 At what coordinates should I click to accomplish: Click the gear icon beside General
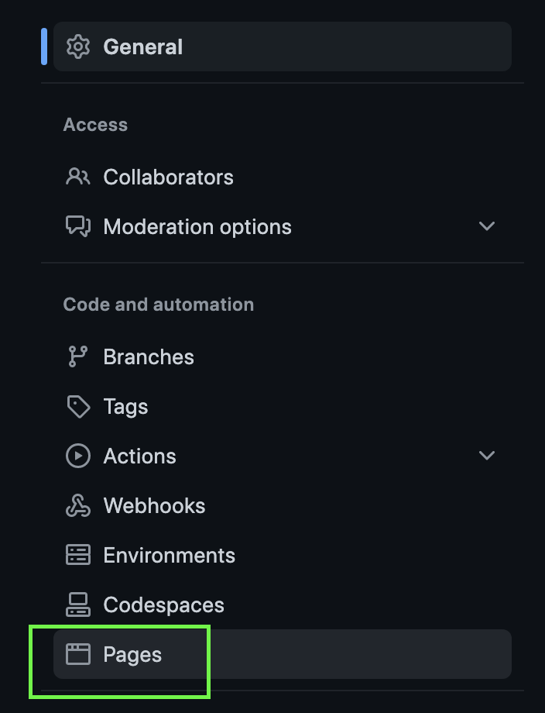pos(77,46)
